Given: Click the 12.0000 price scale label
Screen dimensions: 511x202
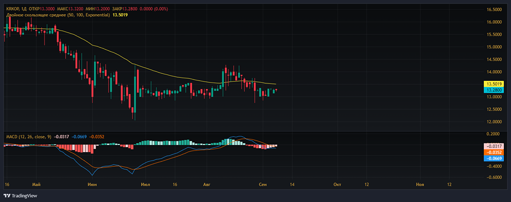Looking at the screenshot, I should [494, 122].
